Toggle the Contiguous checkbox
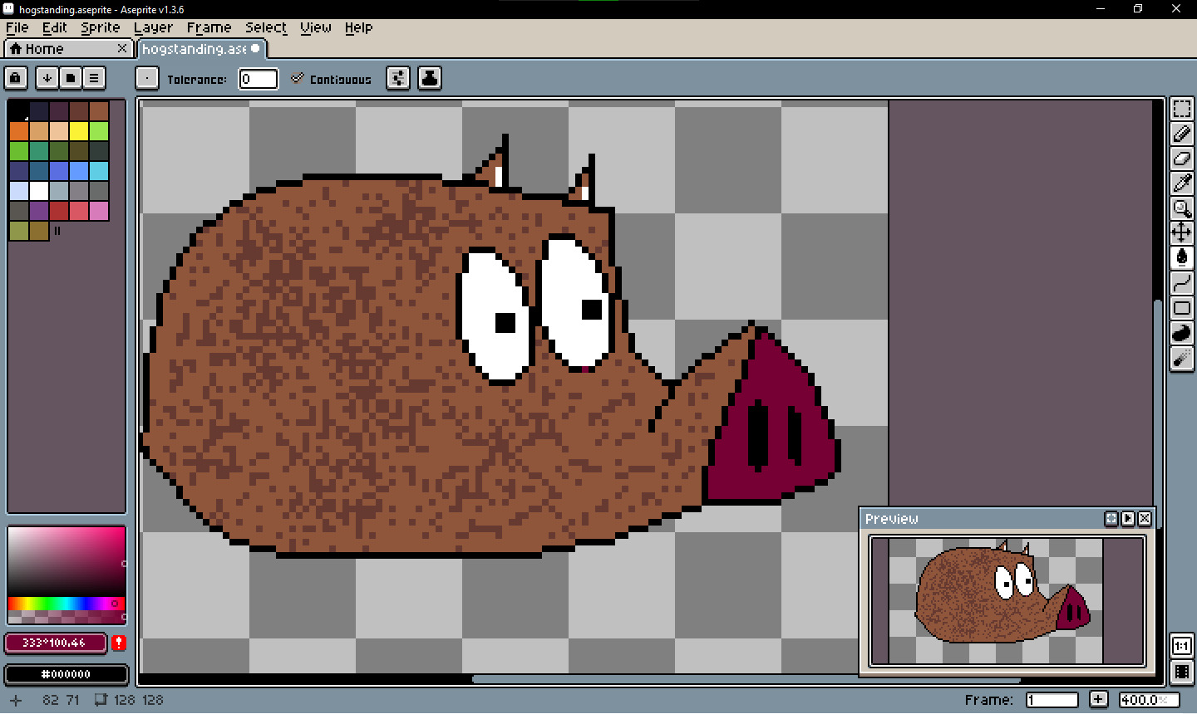Viewport: 1197px width, 714px height. (x=298, y=79)
